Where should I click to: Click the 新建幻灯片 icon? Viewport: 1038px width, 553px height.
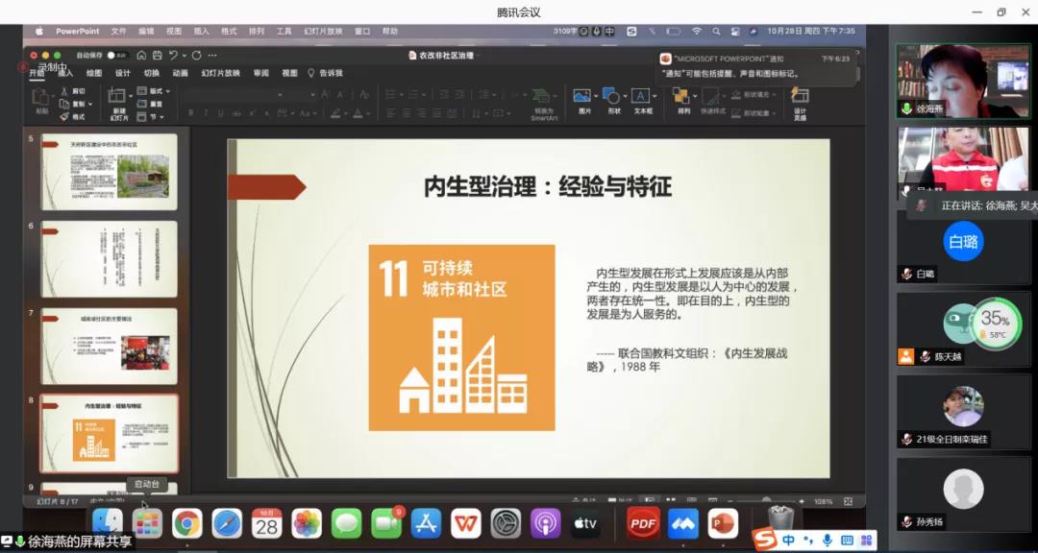(119, 97)
